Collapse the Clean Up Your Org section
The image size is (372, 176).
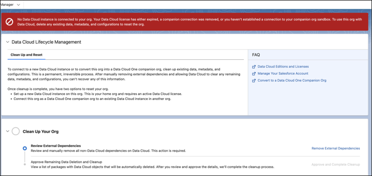pos(7,131)
